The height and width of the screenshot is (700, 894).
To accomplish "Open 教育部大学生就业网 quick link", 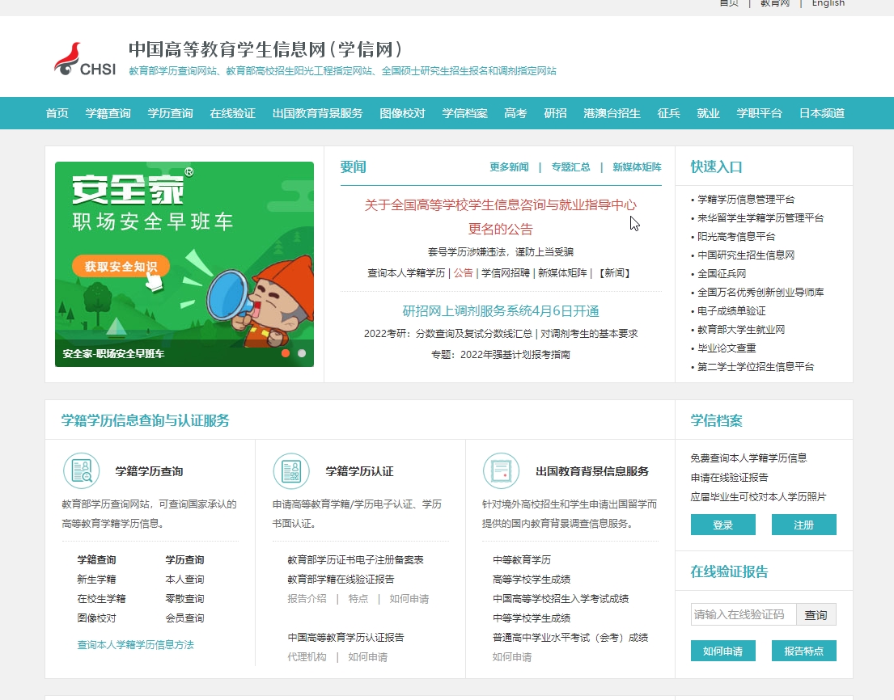I will coord(741,330).
